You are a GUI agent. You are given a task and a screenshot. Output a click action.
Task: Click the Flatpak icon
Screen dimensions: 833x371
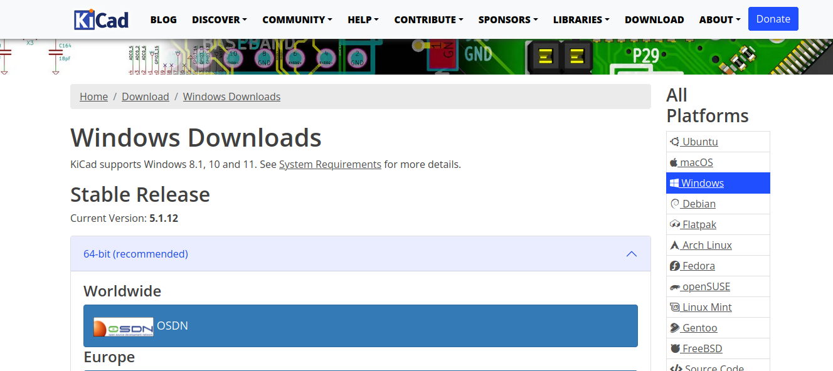676,224
